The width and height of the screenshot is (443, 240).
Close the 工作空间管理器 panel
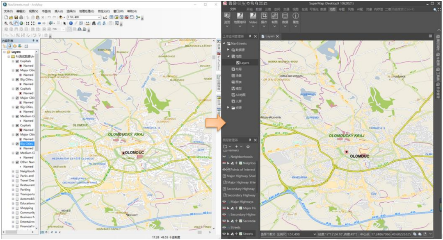point(255,36)
